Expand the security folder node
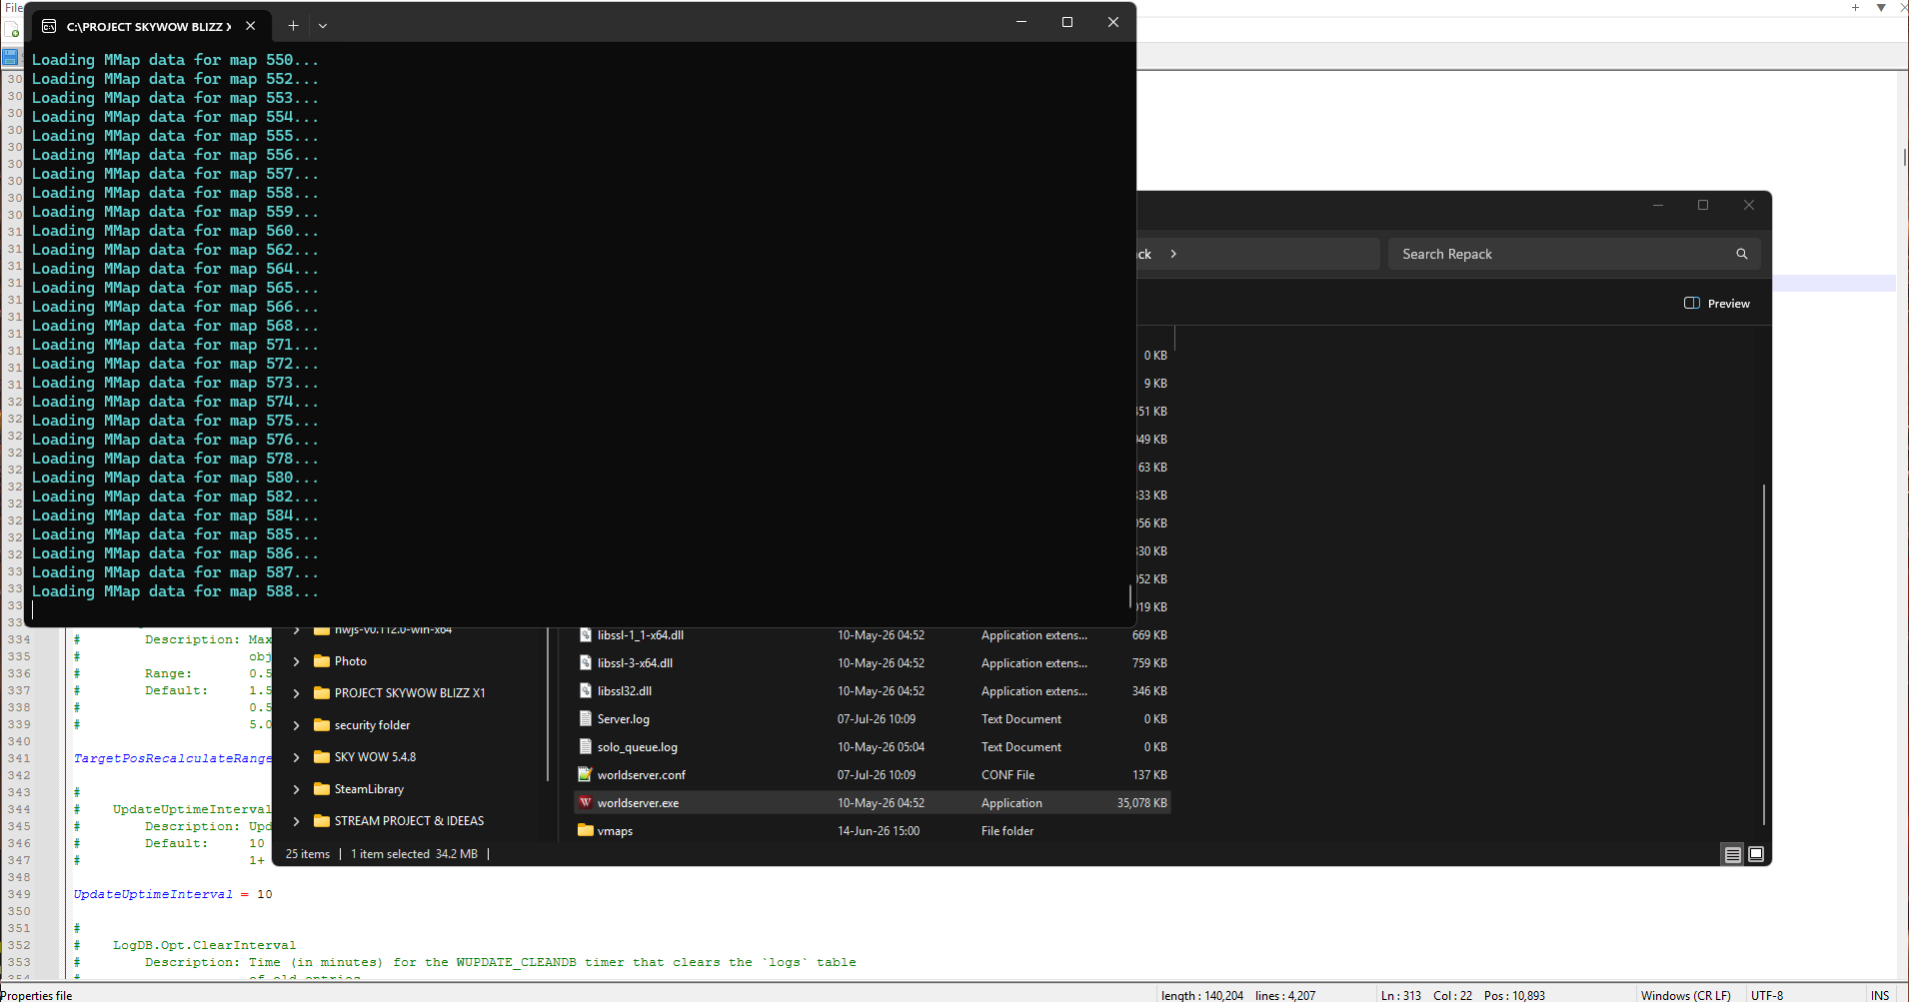The width and height of the screenshot is (1909, 1002). (297, 725)
